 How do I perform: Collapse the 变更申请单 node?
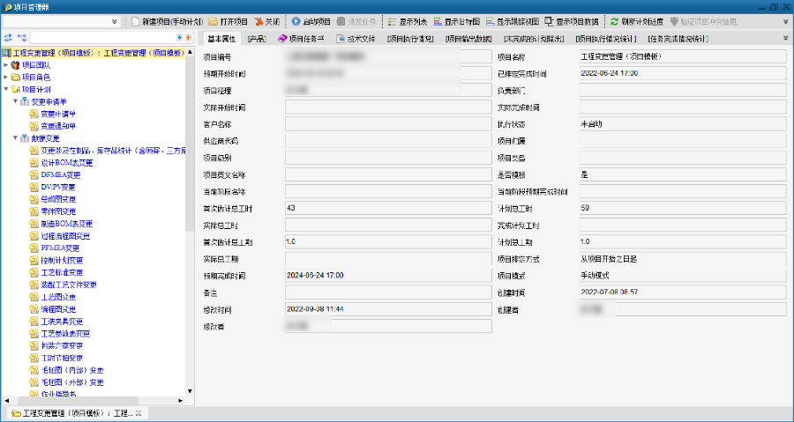[15, 101]
